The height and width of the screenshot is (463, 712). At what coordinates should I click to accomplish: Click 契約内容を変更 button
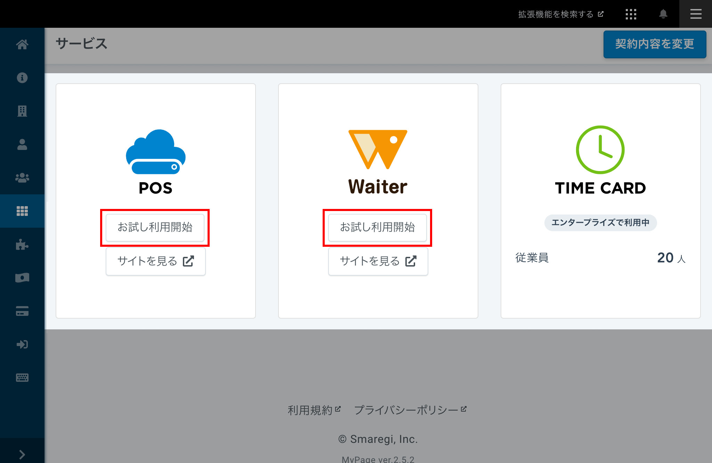655,44
